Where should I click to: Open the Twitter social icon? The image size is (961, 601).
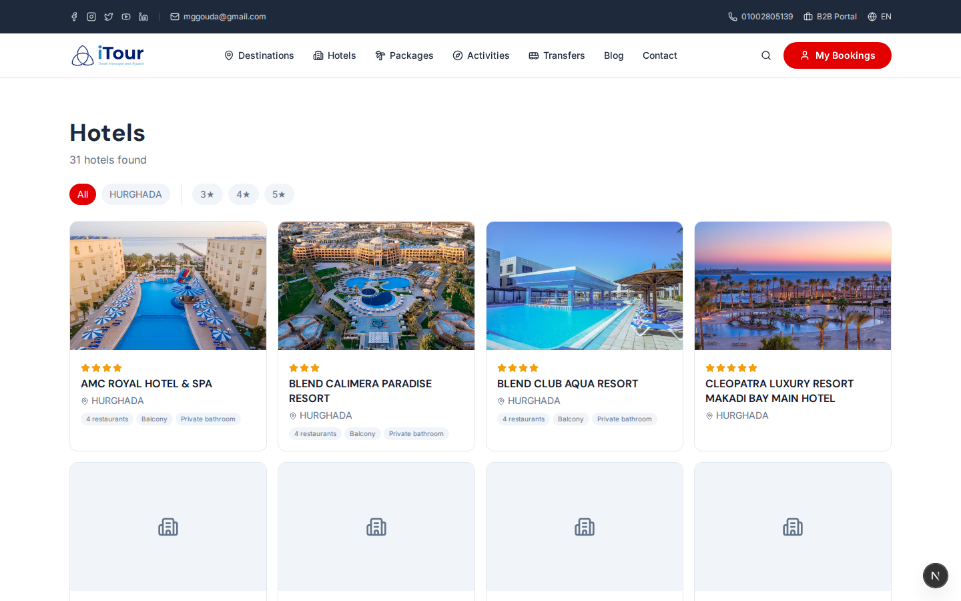click(x=109, y=17)
